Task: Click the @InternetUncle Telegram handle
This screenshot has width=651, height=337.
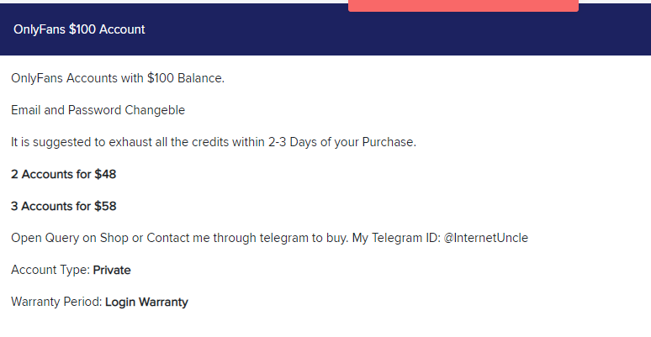Action: pos(485,238)
